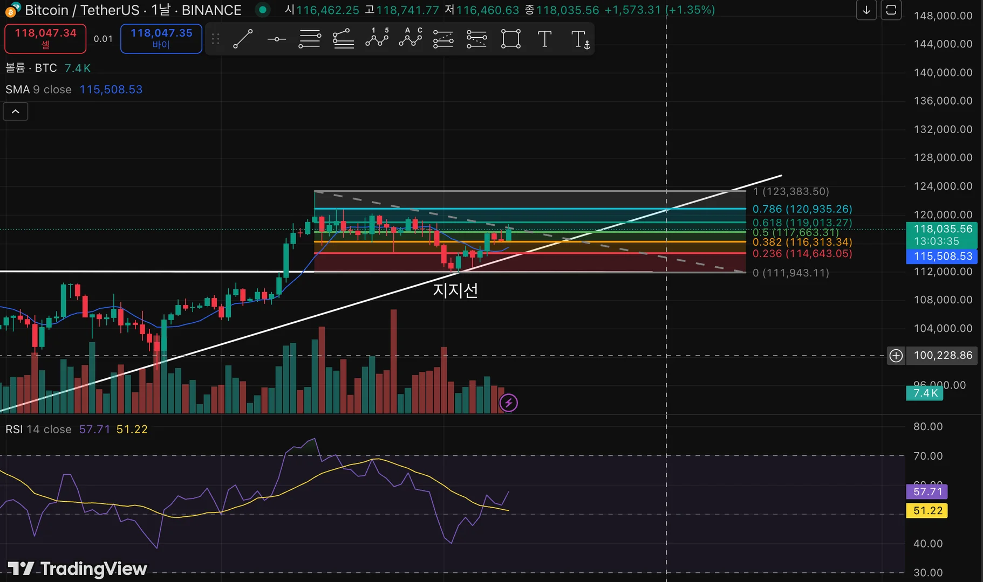Collapse the indicator legend with the chevron
Viewport: 983px width, 582px height.
tap(16, 112)
